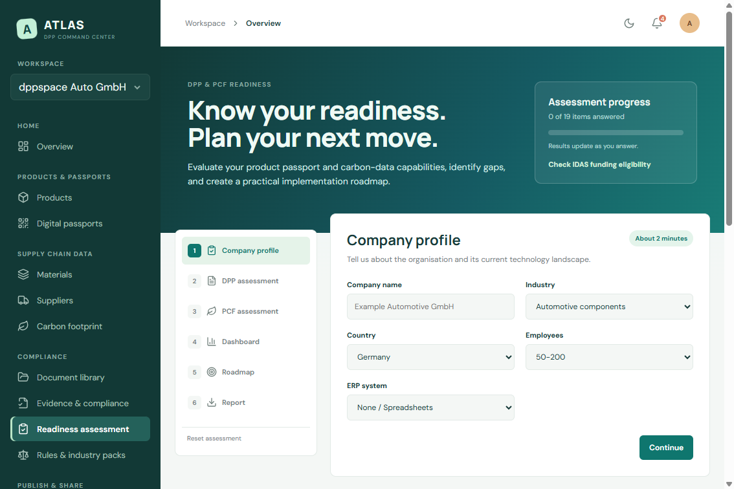Open the Industry dropdown
The height and width of the screenshot is (489, 734).
click(609, 307)
